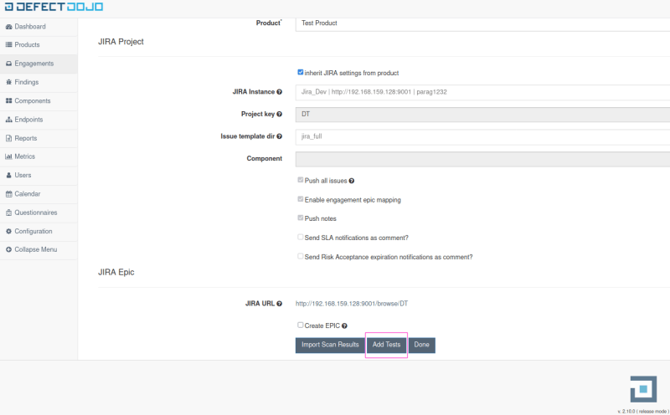Click the DefectDojo square logo in footer
This screenshot has width=670, height=415.
[643, 389]
